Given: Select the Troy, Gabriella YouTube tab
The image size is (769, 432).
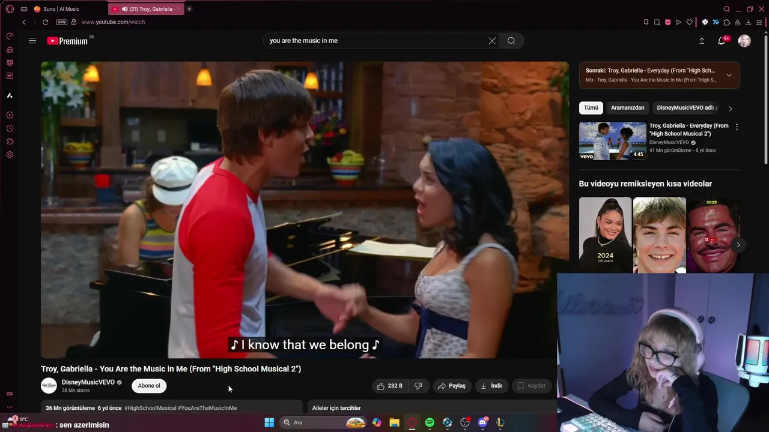Looking at the screenshot, I should [146, 9].
